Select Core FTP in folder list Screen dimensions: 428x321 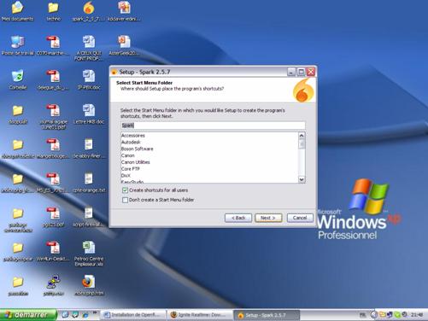click(131, 169)
